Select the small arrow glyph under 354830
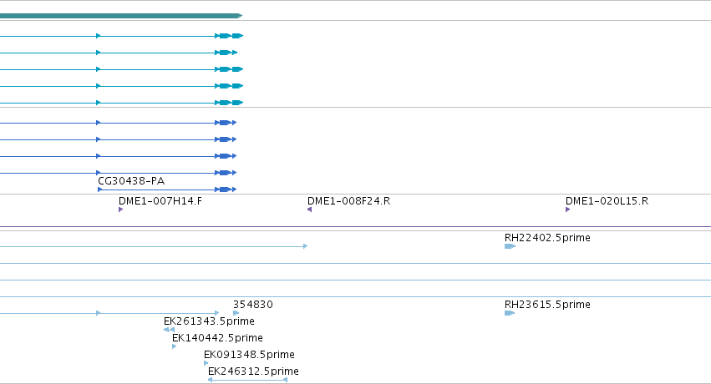This screenshot has height=384, width=711. (236, 313)
